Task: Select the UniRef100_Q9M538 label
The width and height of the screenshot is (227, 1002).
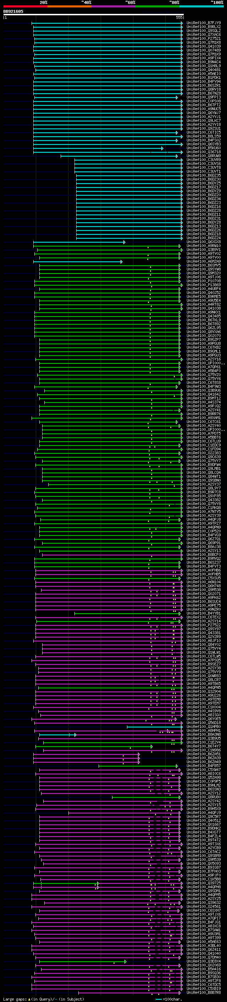Action: point(203,590)
